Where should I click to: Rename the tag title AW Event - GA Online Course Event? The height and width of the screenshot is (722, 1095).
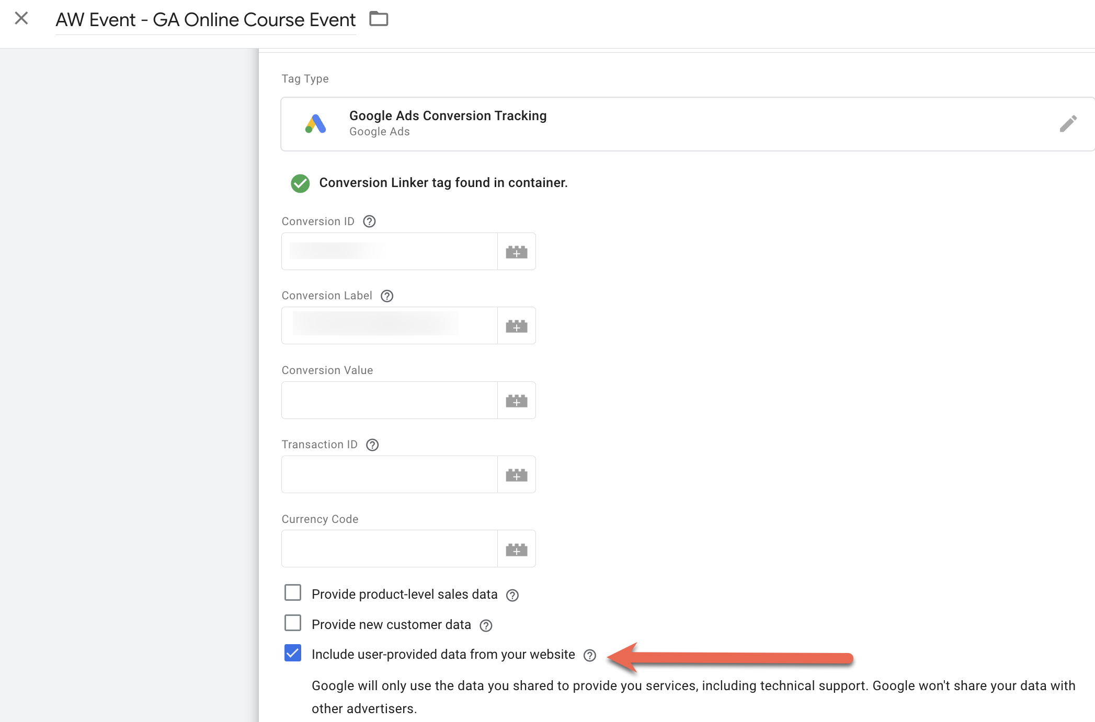(x=206, y=20)
